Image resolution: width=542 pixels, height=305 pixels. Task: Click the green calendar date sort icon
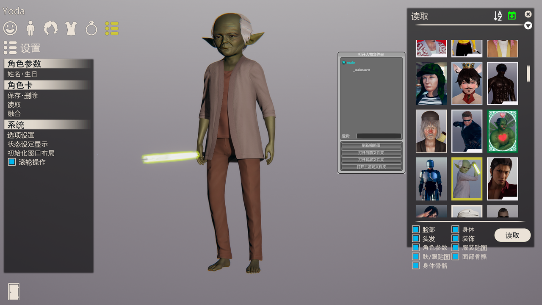point(512,16)
